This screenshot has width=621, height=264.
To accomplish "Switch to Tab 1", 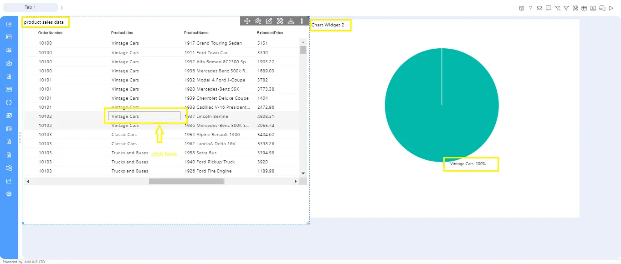I will (x=30, y=7).
